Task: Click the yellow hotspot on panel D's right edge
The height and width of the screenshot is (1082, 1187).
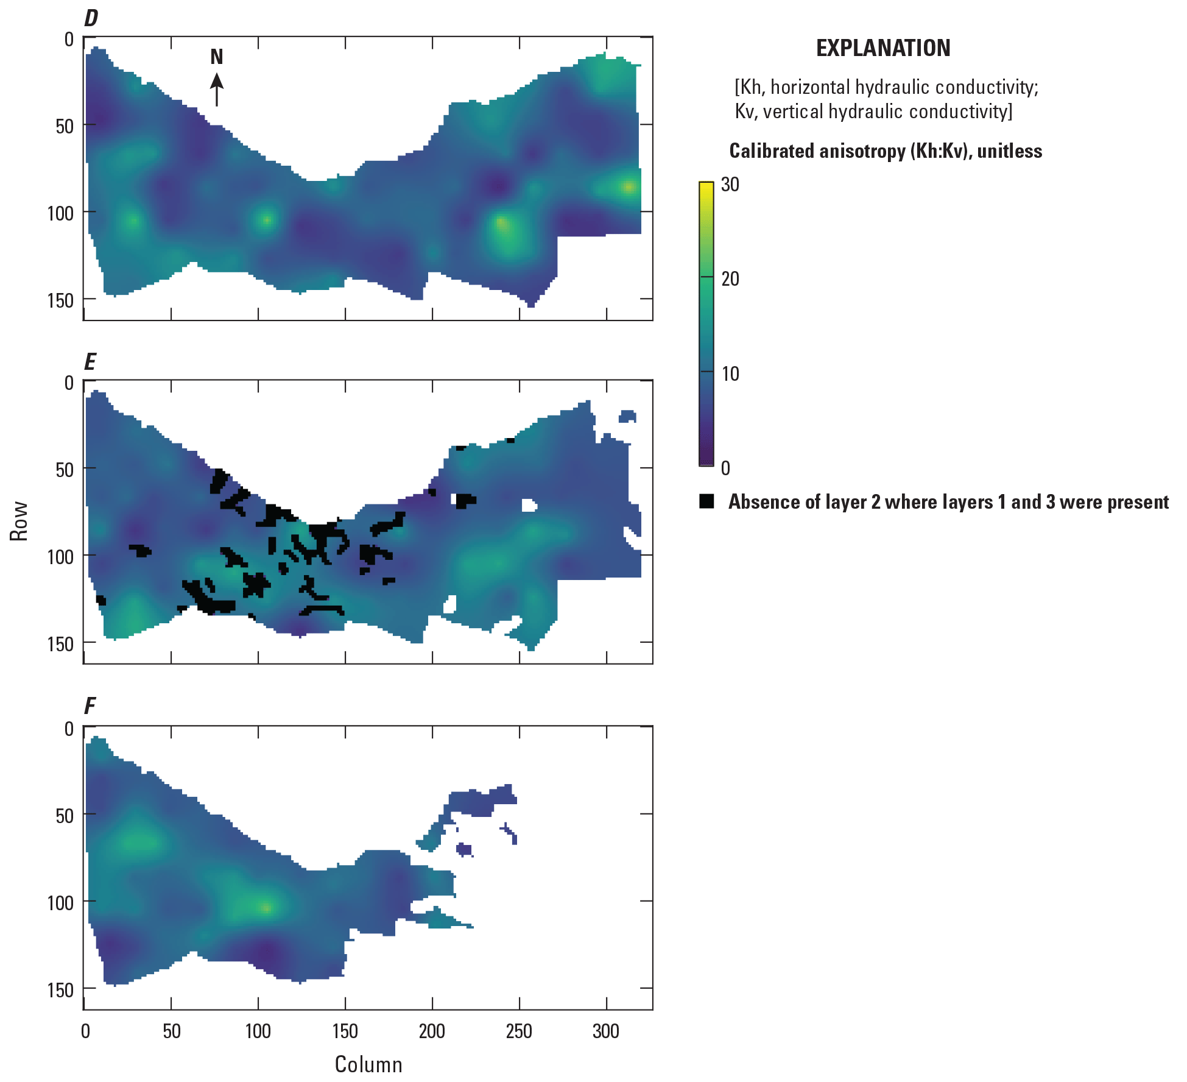Action: [x=629, y=186]
